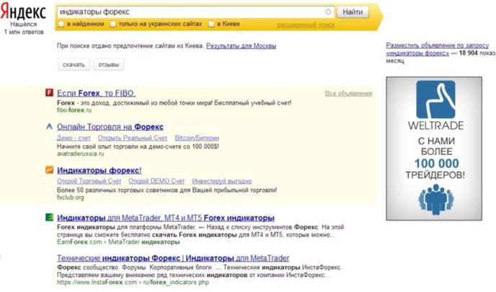Click the red FIBO favicon next to 'Если Forex'

[x=49, y=92]
